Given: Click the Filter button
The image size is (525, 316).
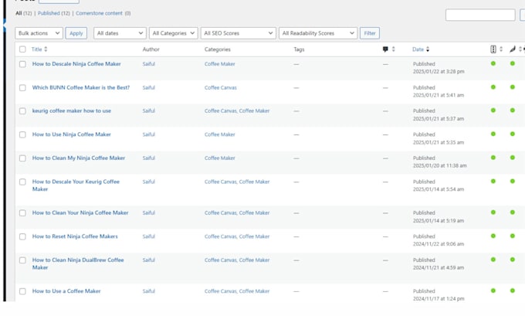Looking at the screenshot, I should (x=370, y=33).
